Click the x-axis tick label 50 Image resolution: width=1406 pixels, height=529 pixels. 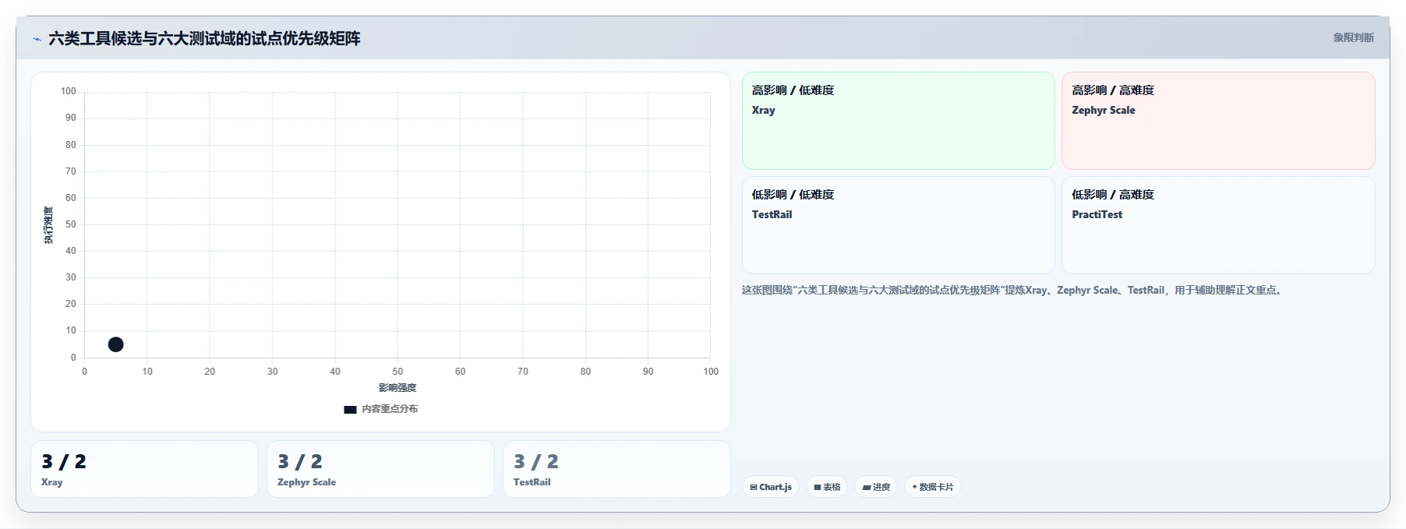coord(397,372)
